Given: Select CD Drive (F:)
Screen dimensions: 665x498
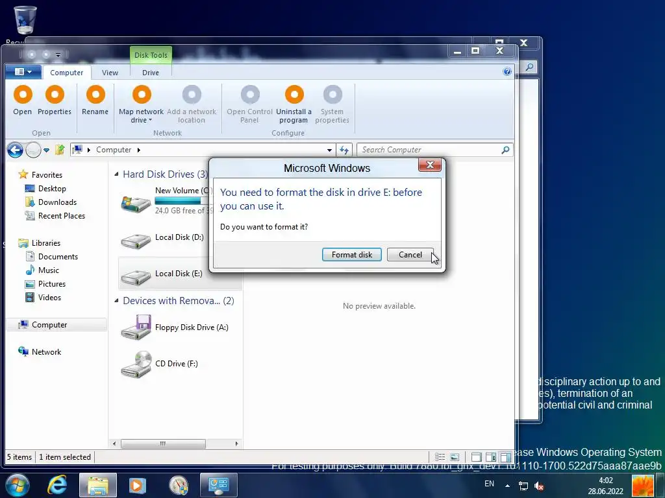Looking at the screenshot, I should 160,364.
